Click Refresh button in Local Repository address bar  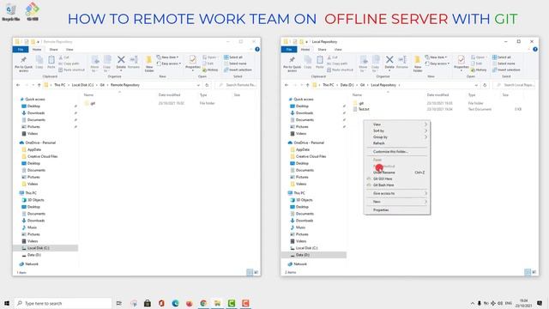click(485, 85)
